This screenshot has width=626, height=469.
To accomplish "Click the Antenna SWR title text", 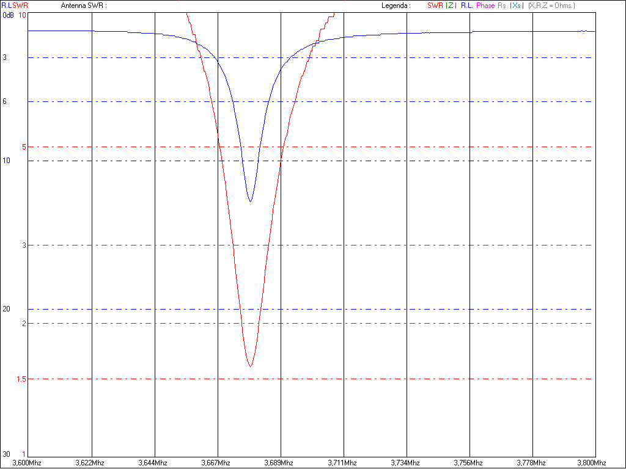I will (84, 5).
